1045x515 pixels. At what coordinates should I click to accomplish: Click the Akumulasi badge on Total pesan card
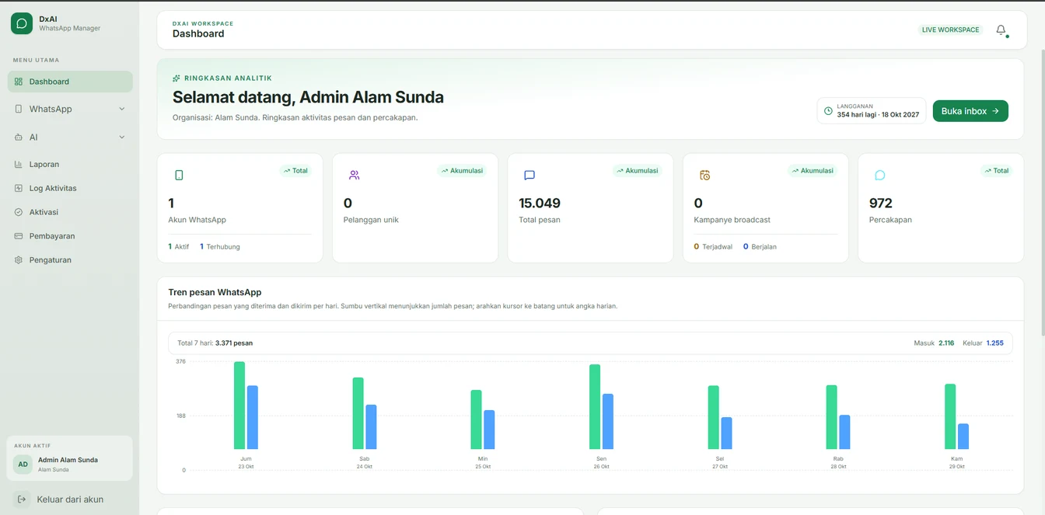coord(637,170)
